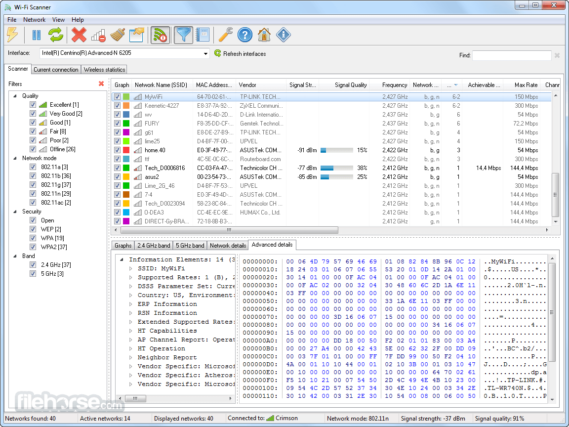Click the signal icon for Tech_D0006816
The image size is (569, 427).
pyautogui.click(x=138, y=168)
